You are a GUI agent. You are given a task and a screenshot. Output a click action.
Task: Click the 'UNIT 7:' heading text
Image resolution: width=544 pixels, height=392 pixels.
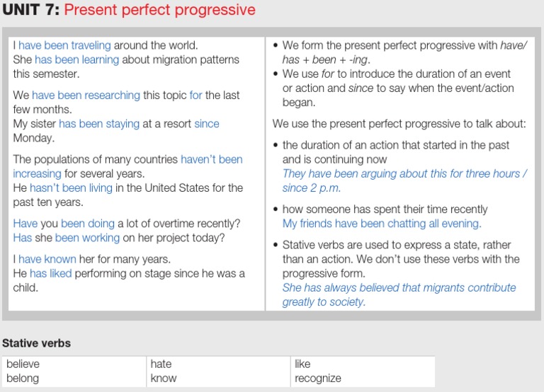tap(31, 10)
